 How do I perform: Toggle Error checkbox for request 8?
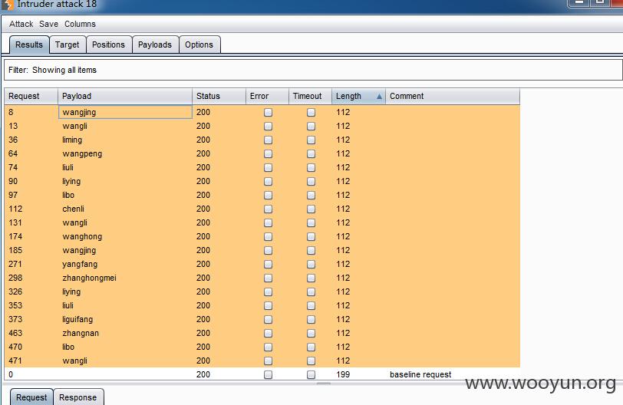269,112
